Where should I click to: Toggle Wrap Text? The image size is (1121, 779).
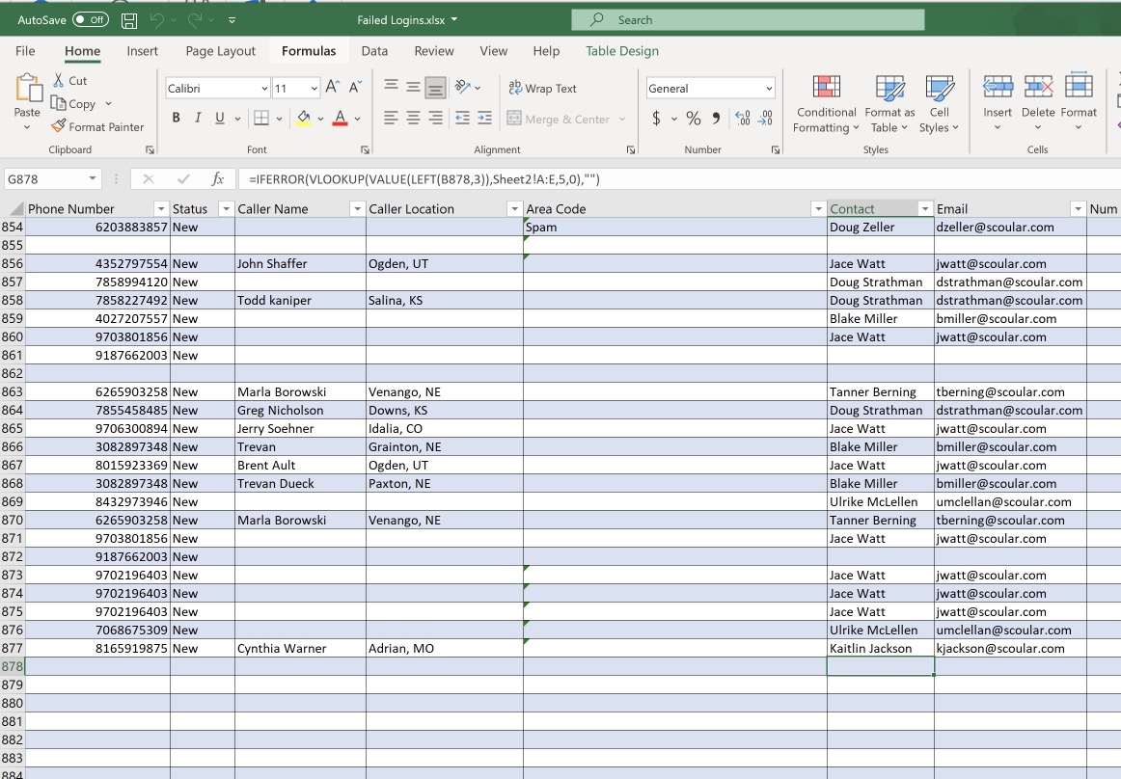[542, 88]
